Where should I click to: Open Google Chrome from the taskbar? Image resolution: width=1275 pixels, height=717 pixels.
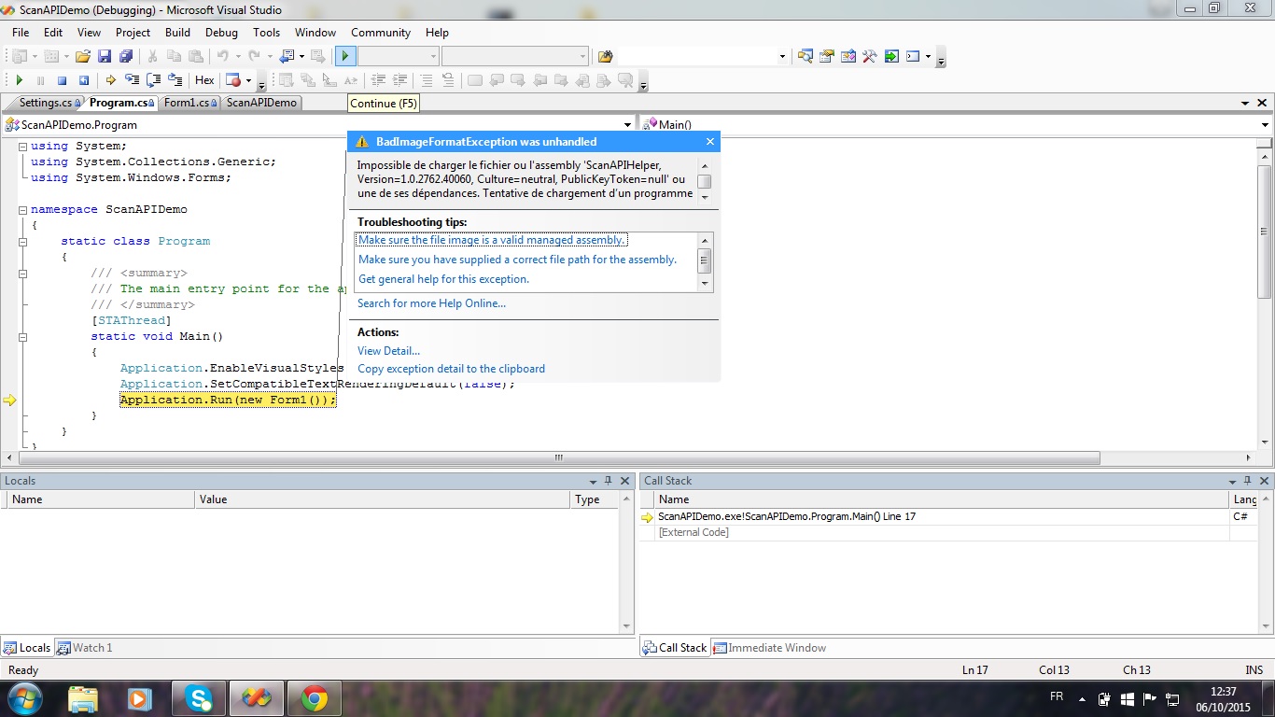coord(315,697)
